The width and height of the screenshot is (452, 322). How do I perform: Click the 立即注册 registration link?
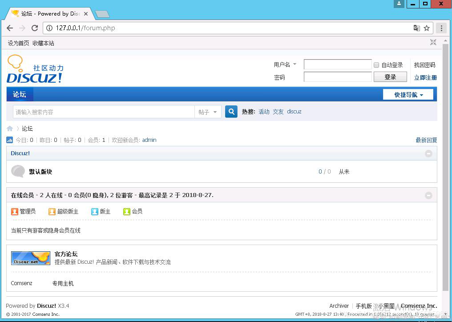pos(425,77)
